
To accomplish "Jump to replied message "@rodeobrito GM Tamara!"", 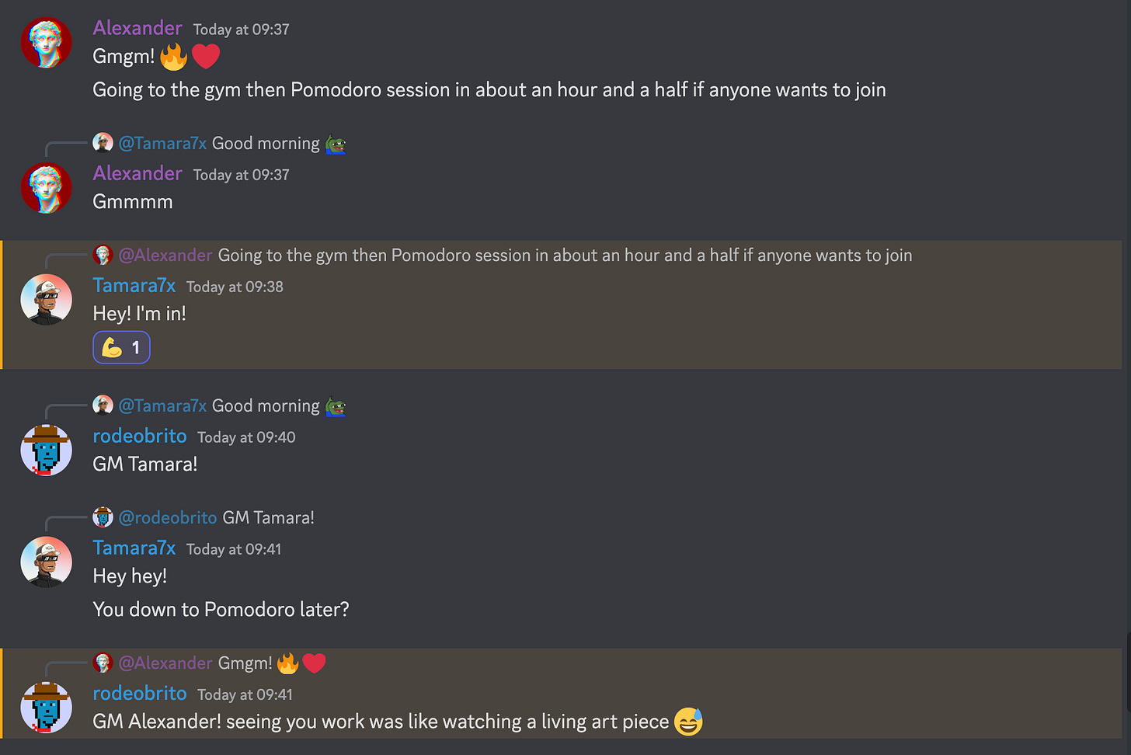I will click(x=216, y=517).
